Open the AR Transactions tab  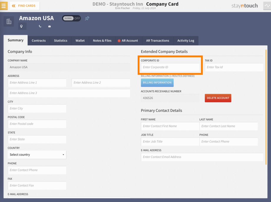[x=158, y=41]
